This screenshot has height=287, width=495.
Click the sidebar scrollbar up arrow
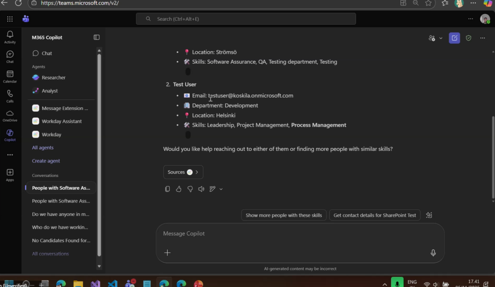coord(99,50)
